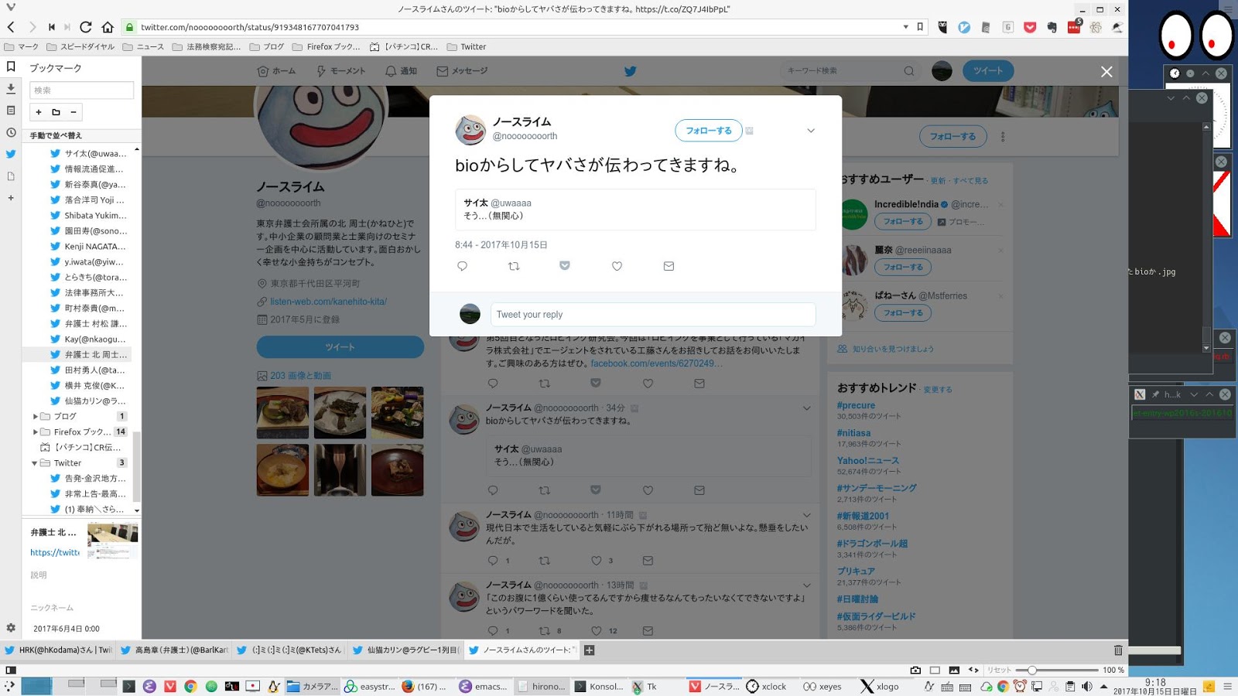
Task: Open 203 画像と動画 media link
Action: [x=300, y=376]
